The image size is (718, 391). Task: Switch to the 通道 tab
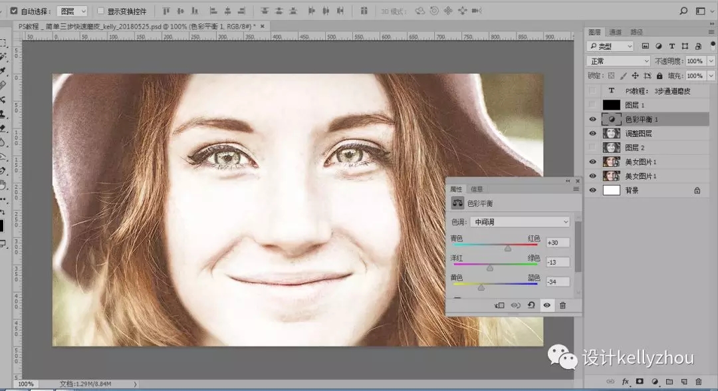coord(616,32)
